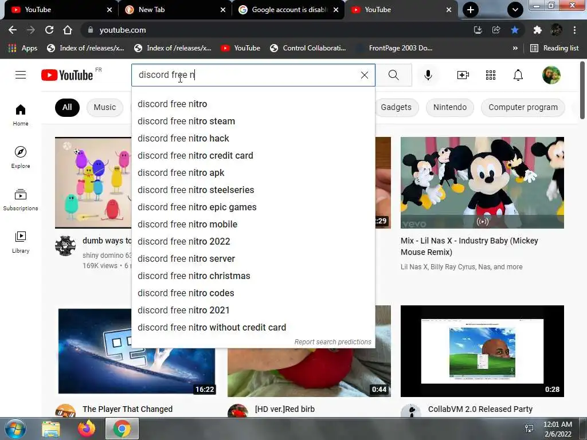Select the Music filter chip
This screenshot has width=587, height=440.
click(x=105, y=107)
